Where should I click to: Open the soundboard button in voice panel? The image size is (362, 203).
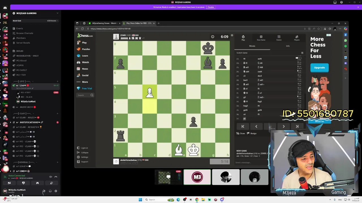tap(51, 183)
